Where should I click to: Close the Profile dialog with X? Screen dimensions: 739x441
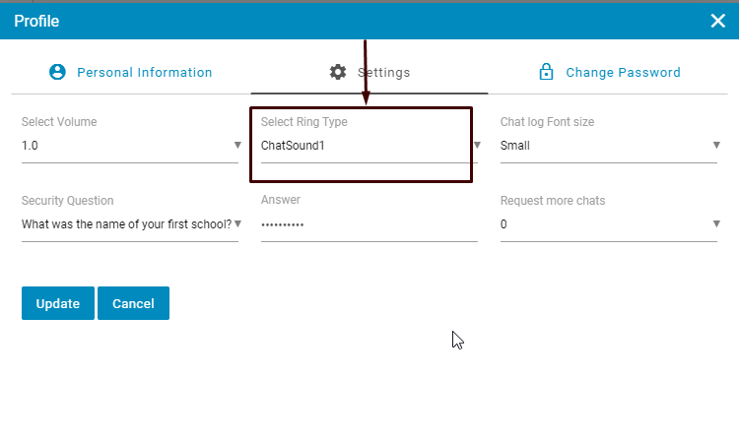point(717,21)
